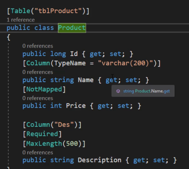
Task: Open "0 references" link above Id property
Action: pos(38,46)
